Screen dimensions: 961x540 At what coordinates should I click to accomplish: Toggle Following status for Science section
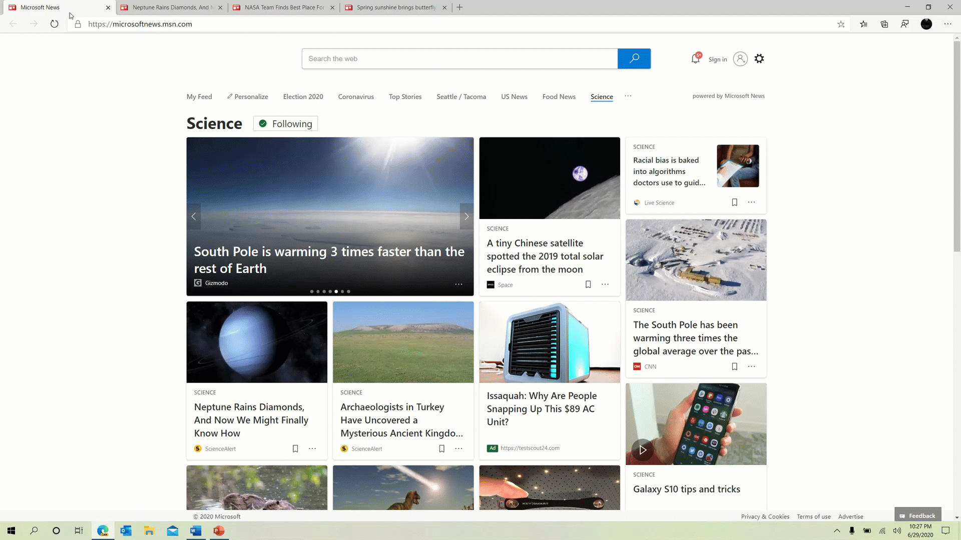pyautogui.click(x=285, y=123)
